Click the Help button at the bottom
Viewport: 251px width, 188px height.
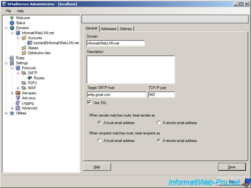(x=97, y=167)
